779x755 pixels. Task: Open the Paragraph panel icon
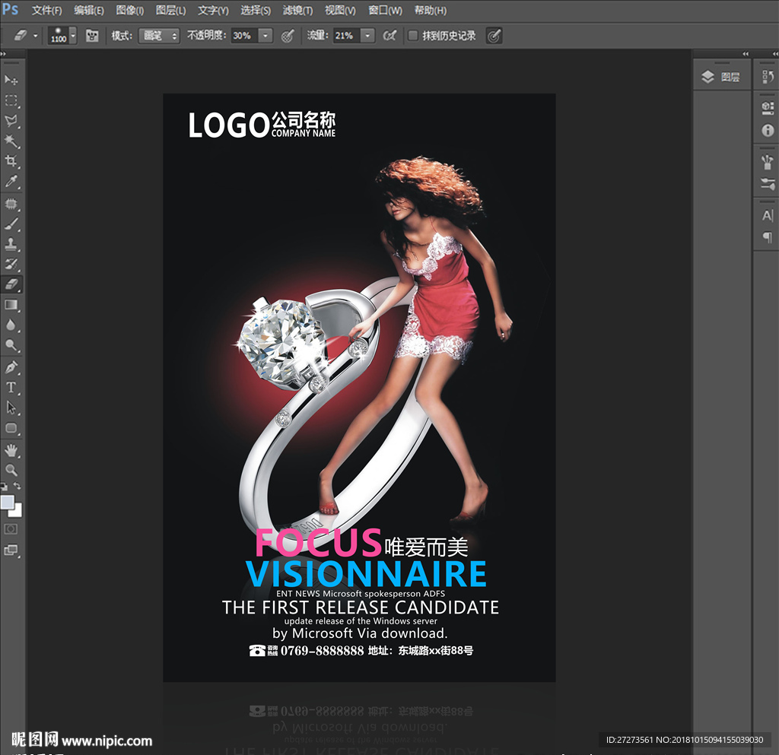(768, 237)
